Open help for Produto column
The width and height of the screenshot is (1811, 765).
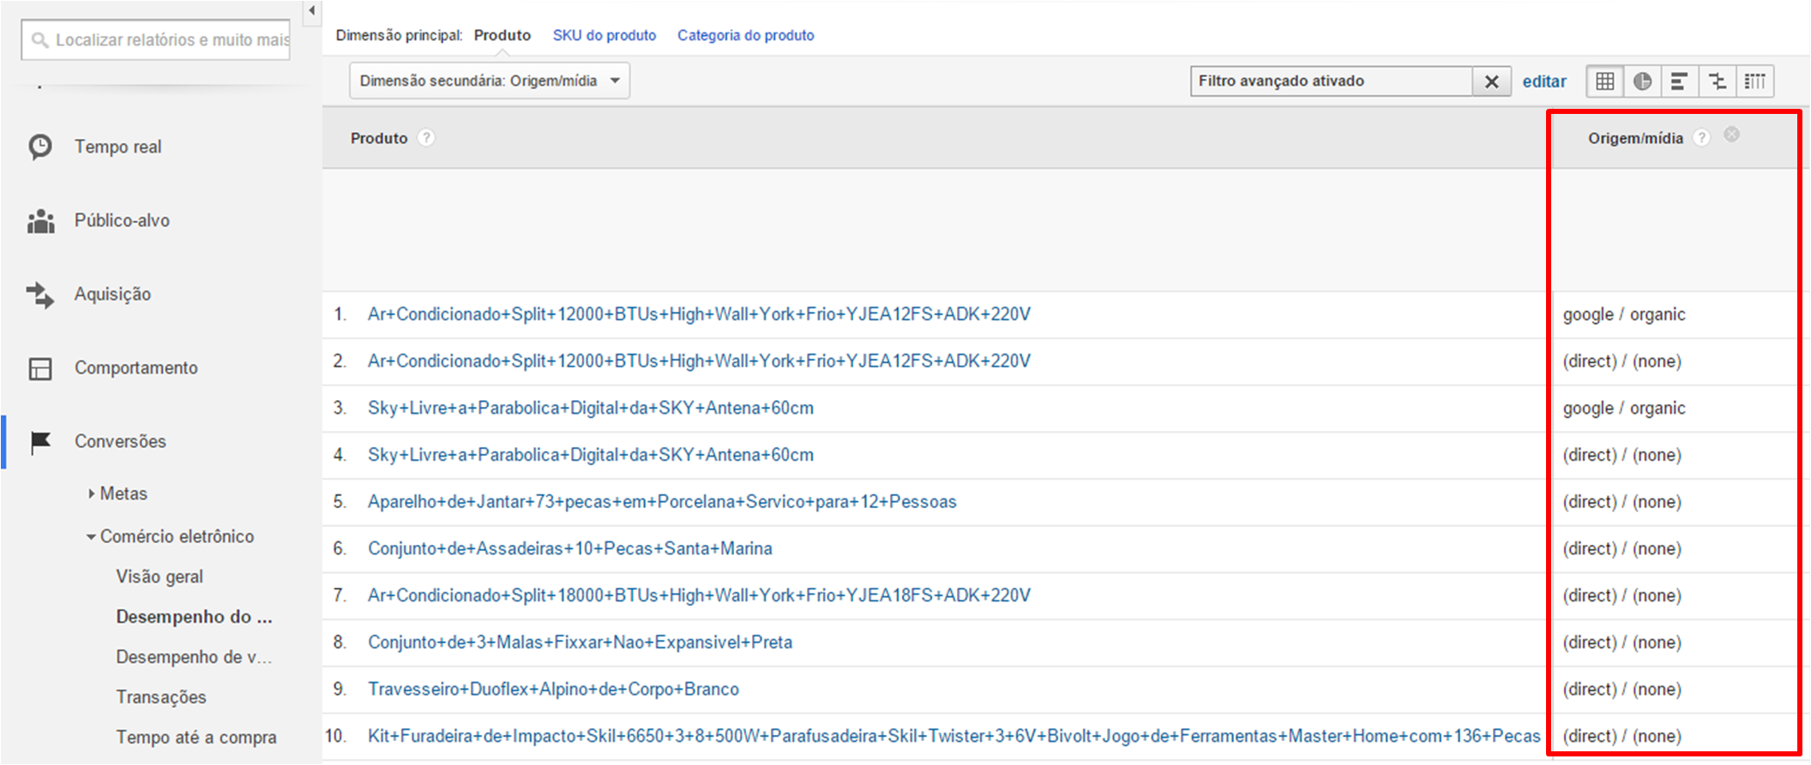(x=426, y=138)
